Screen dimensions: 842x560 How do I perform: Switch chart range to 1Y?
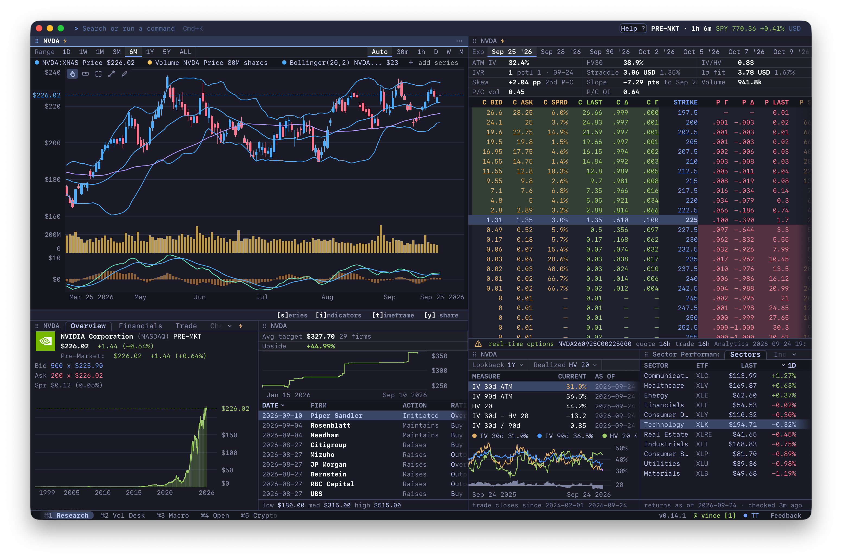tap(150, 52)
